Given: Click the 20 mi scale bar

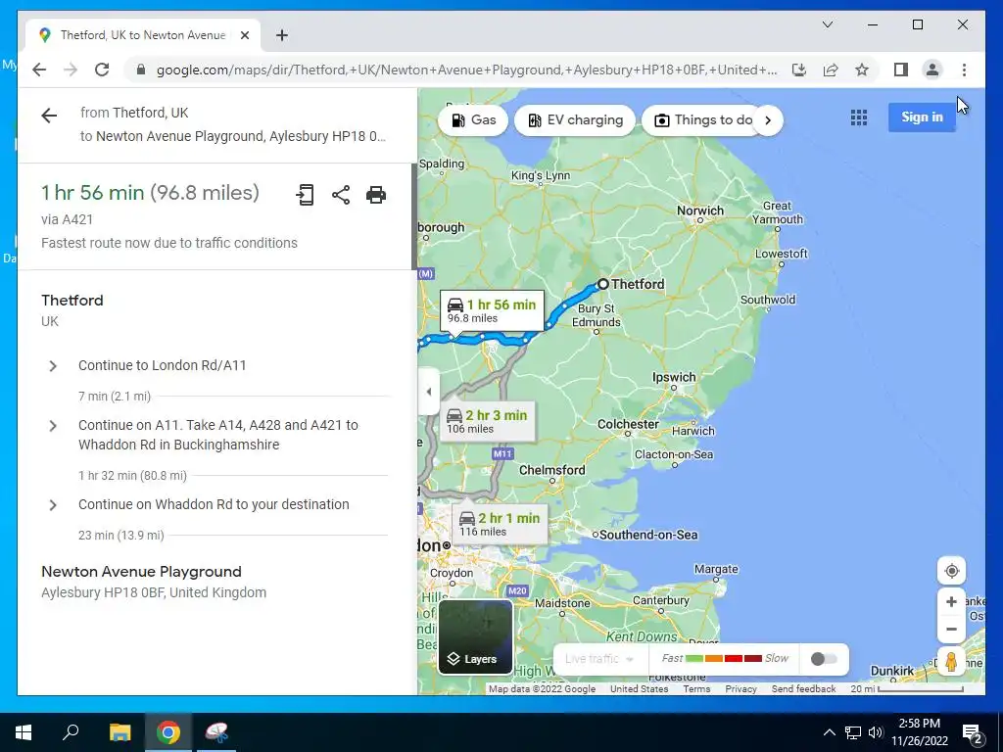Looking at the screenshot, I should pyautogui.click(x=907, y=688).
